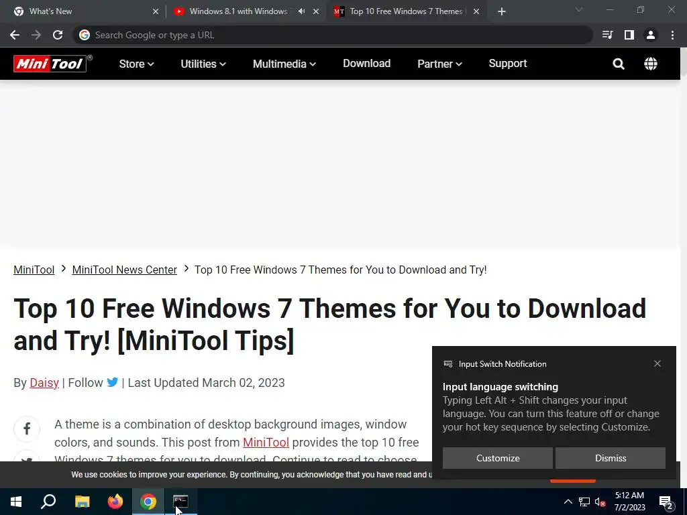Close the Input Switch Notification popup

pos(657,363)
